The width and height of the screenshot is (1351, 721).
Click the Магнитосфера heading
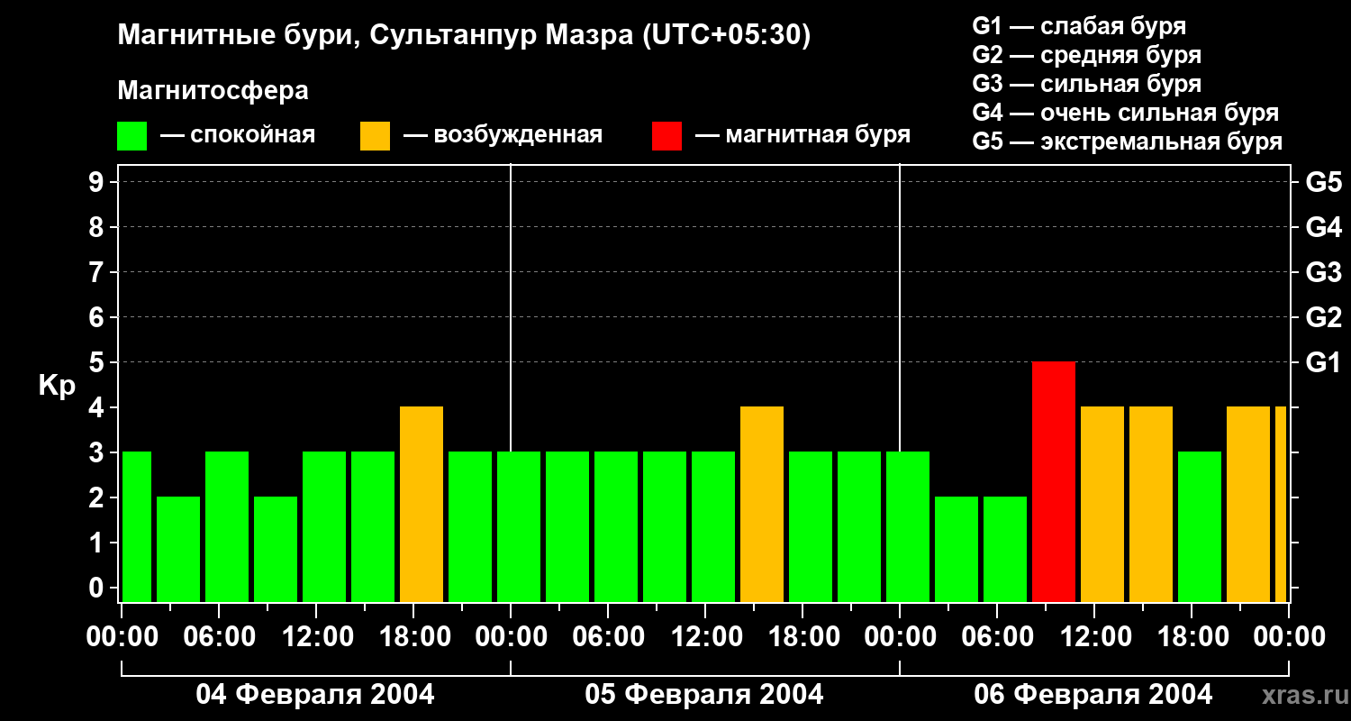[x=213, y=91]
